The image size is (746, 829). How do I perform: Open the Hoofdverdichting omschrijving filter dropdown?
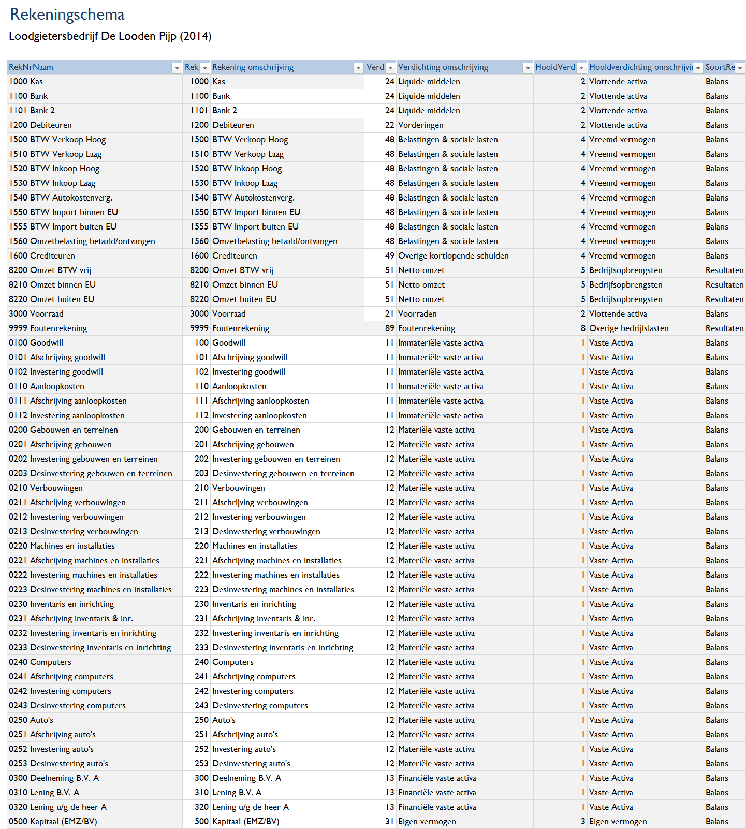698,68
